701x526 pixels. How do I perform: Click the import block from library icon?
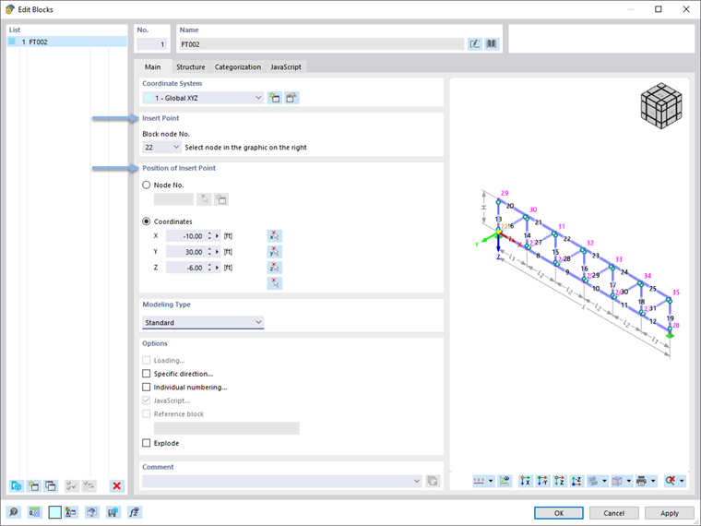tap(17, 485)
